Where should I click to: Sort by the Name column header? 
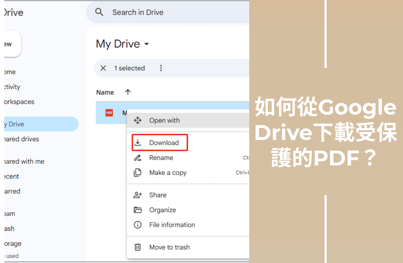click(x=105, y=92)
